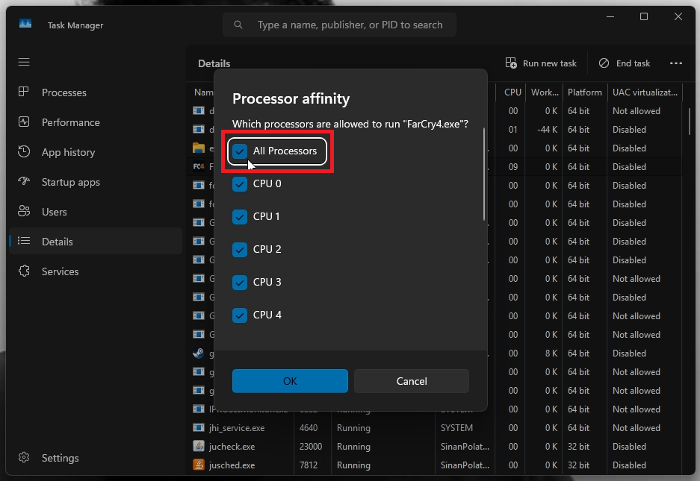Click the search magnifier icon

coord(238,25)
